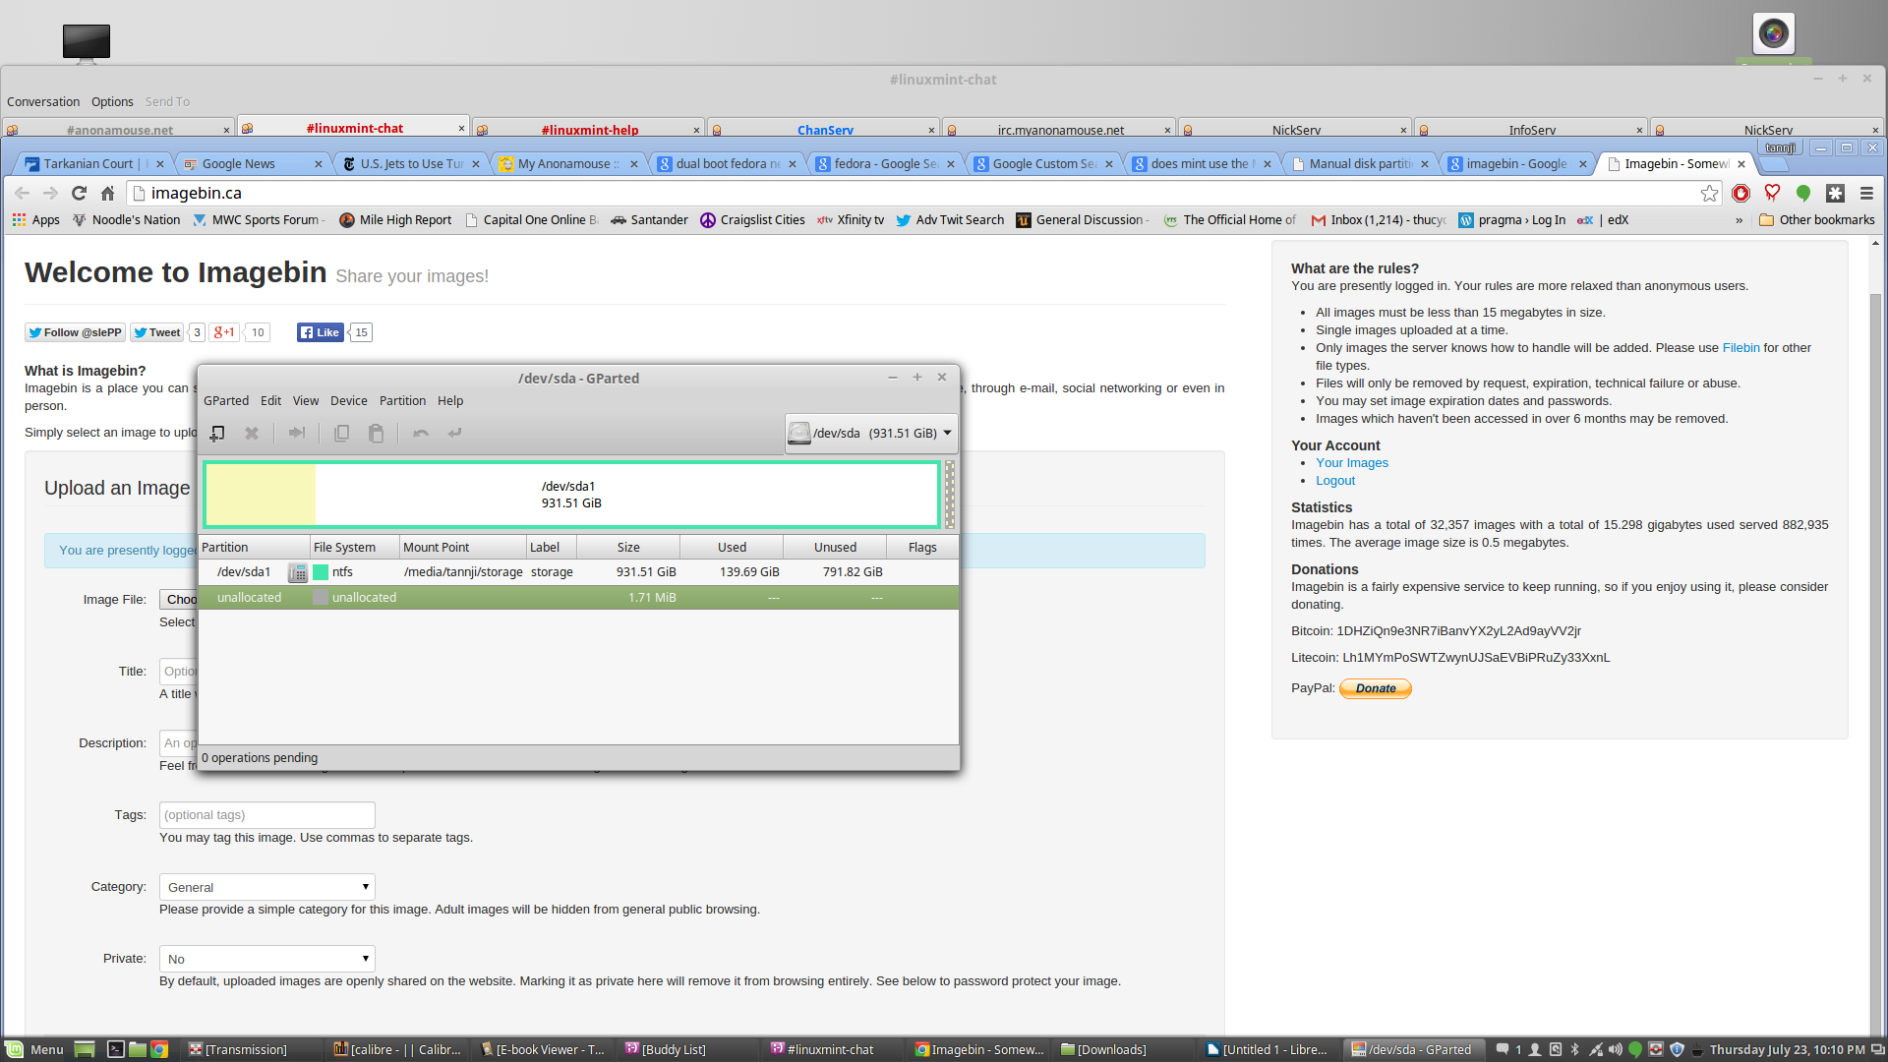Screen dimensions: 1888x1062
Task: Click the Facebook Like button
Action: [x=321, y=332]
